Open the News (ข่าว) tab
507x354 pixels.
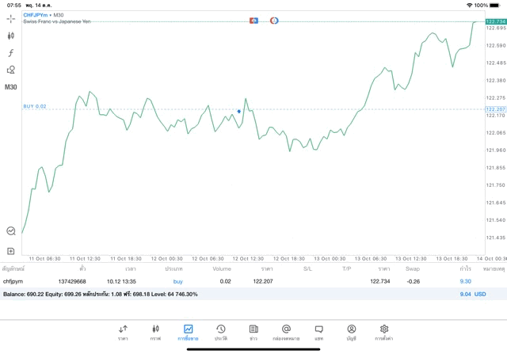tap(253, 331)
